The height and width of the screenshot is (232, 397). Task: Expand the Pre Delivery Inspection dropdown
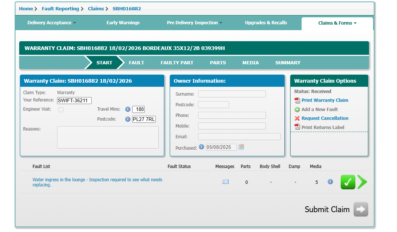[194, 23]
